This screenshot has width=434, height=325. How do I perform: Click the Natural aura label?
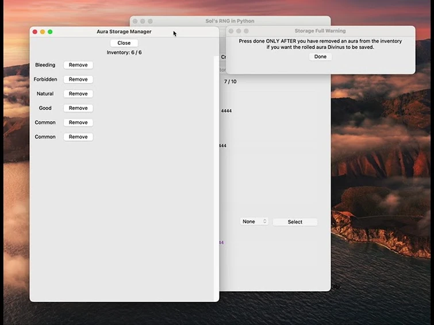[45, 94]
